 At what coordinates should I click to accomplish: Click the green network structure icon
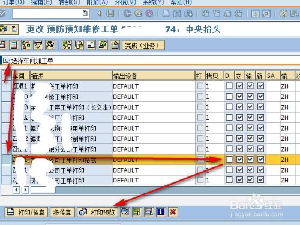point(67,45)
